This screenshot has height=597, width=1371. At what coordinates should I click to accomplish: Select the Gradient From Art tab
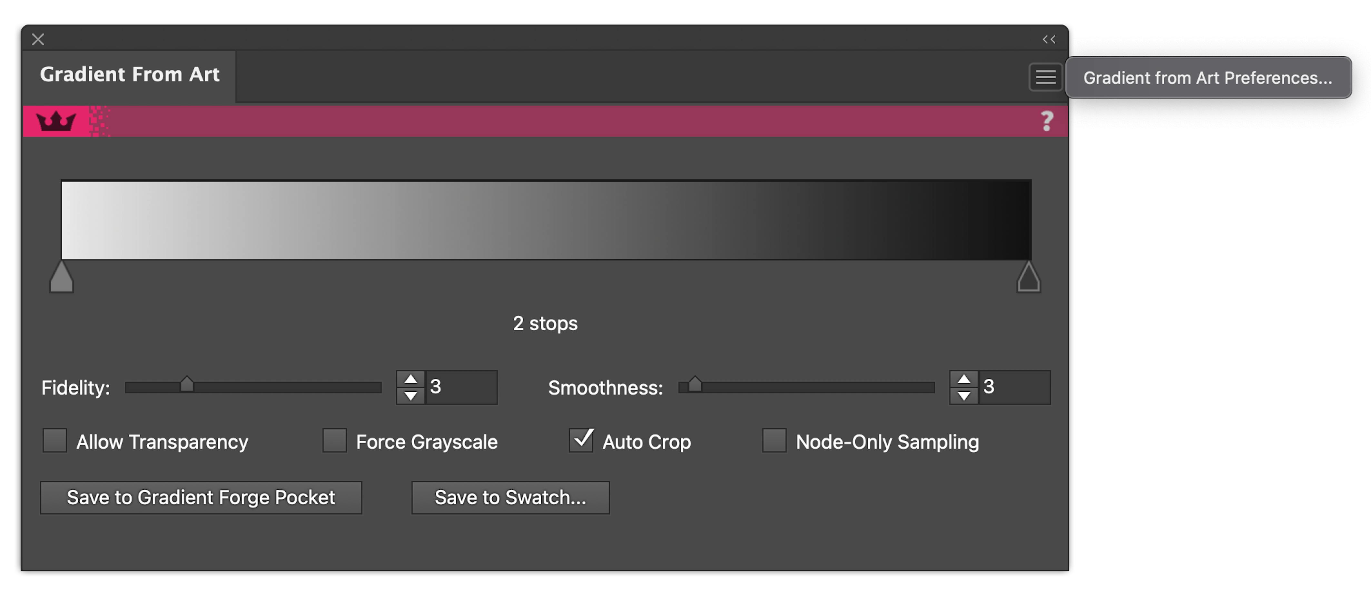point(130,74)
